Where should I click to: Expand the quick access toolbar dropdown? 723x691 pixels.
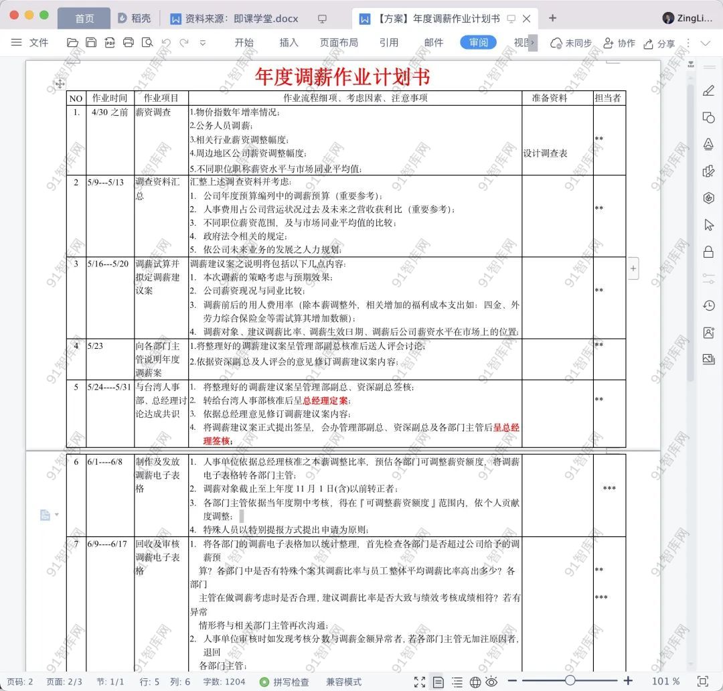tap(203, 43)
